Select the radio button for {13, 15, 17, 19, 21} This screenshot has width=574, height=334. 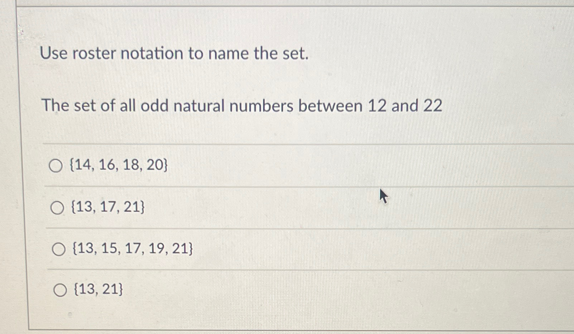point(59,248)
